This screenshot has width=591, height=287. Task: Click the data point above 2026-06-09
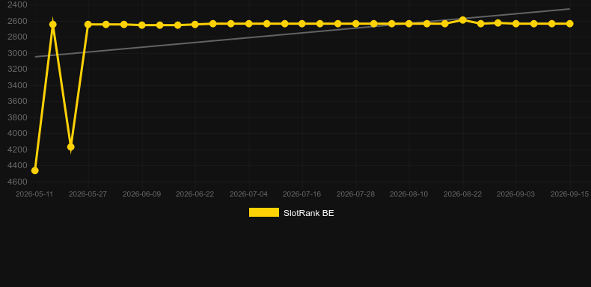pyautogui.click(x=141, y=25)
